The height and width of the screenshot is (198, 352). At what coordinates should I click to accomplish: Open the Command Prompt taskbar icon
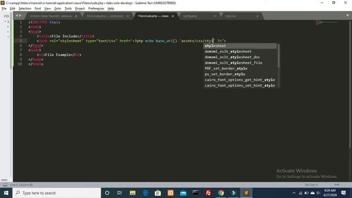pos(196,193)
